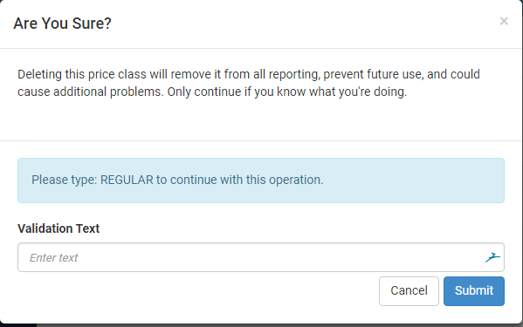Select the word REGULAR in the blue notice

[x=127, y=180]
